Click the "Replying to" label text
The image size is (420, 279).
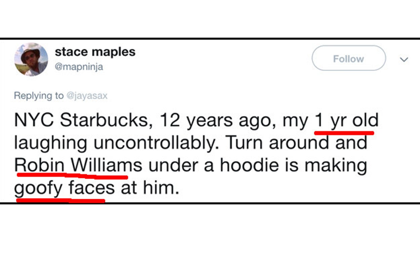pyautogui.click(x=39, y=96)
